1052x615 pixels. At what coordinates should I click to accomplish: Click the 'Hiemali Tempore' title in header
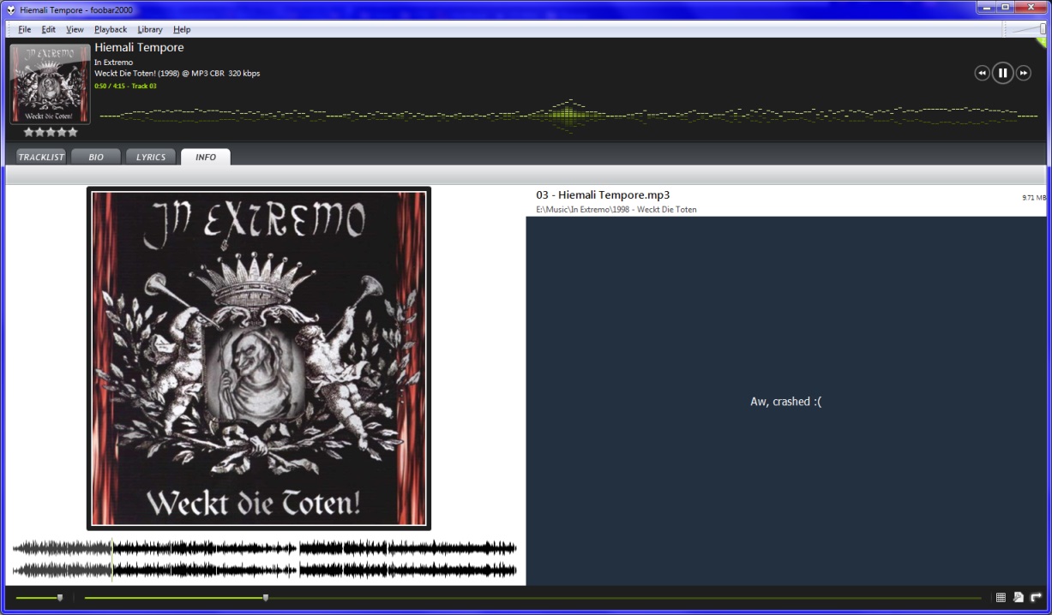pyautogui.click(x=139, y=48)
